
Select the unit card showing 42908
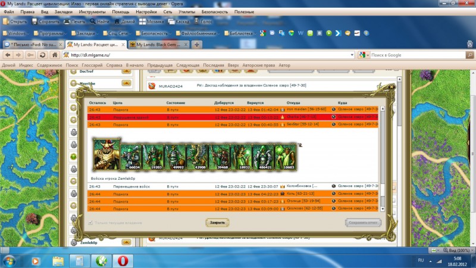pyautogui.click(x=197, y=157)
